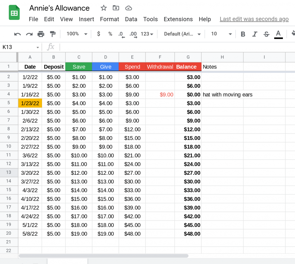
Task: Open the Edit menu
Action: pos(49,19)
